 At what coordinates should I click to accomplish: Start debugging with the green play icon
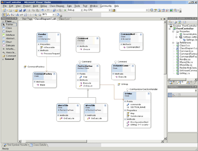coord(65,10)
